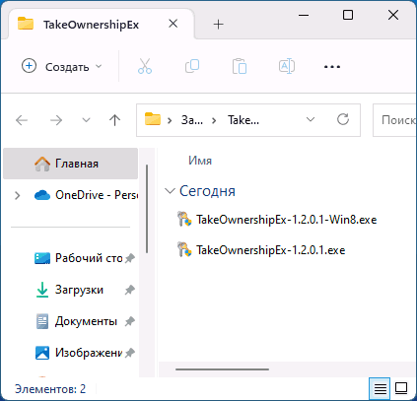Expand the chevron before За... breadcrumb

[x=170, y=120]
